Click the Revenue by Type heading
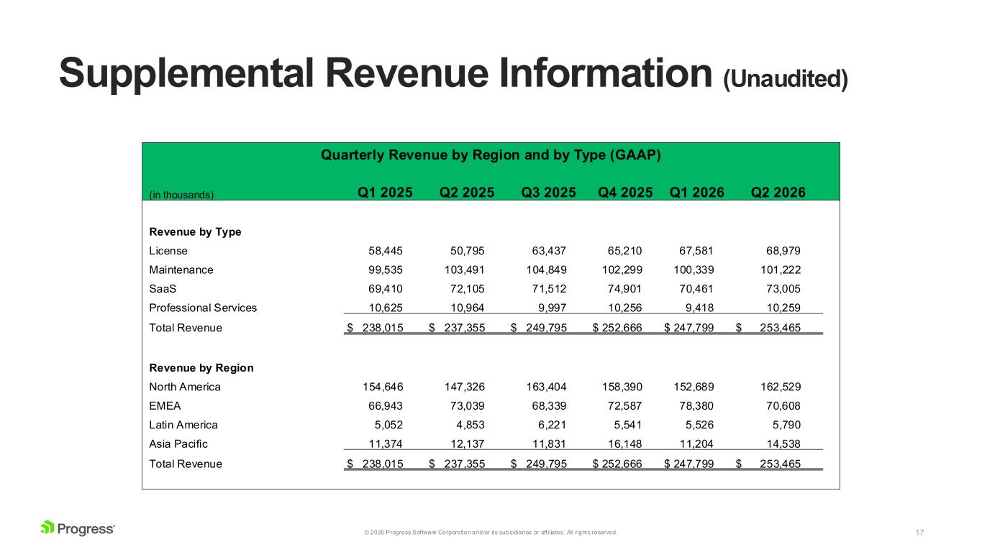Viewport: 982px width, 552px height. 195,232
